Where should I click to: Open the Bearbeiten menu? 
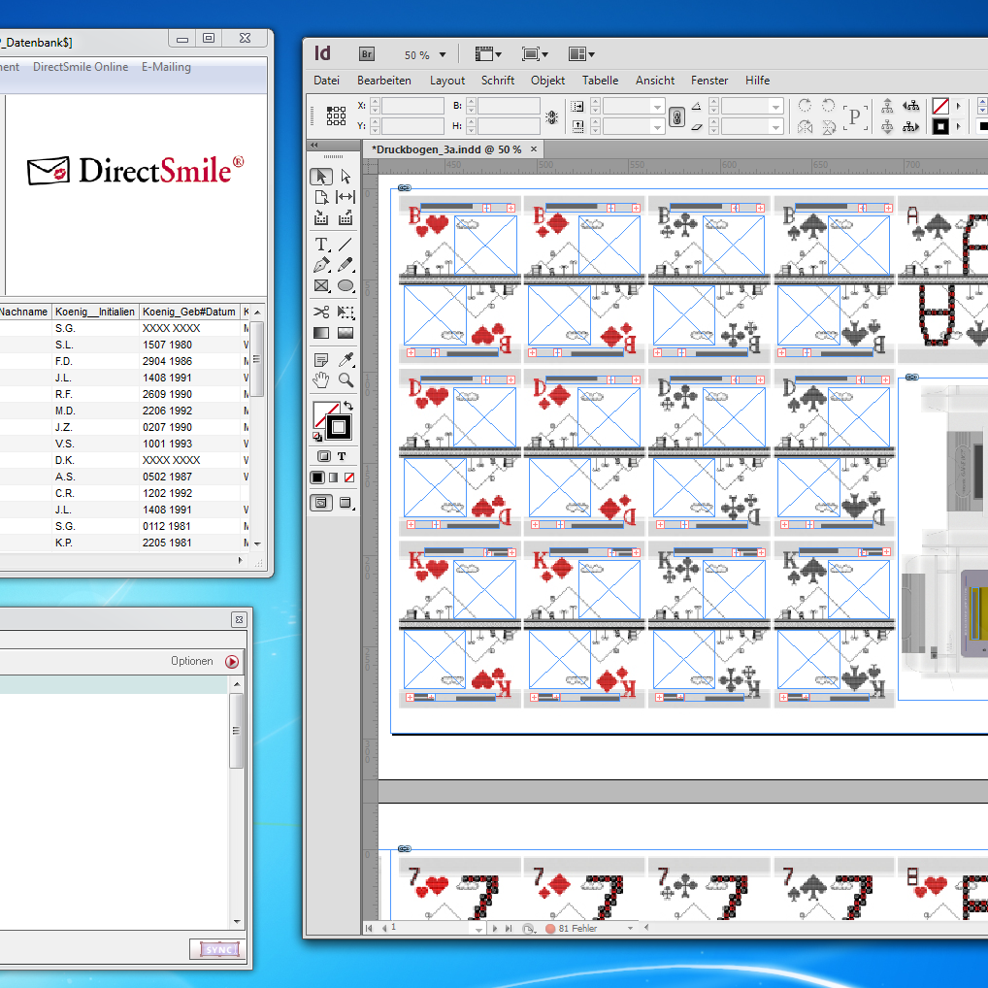point(383,81)
